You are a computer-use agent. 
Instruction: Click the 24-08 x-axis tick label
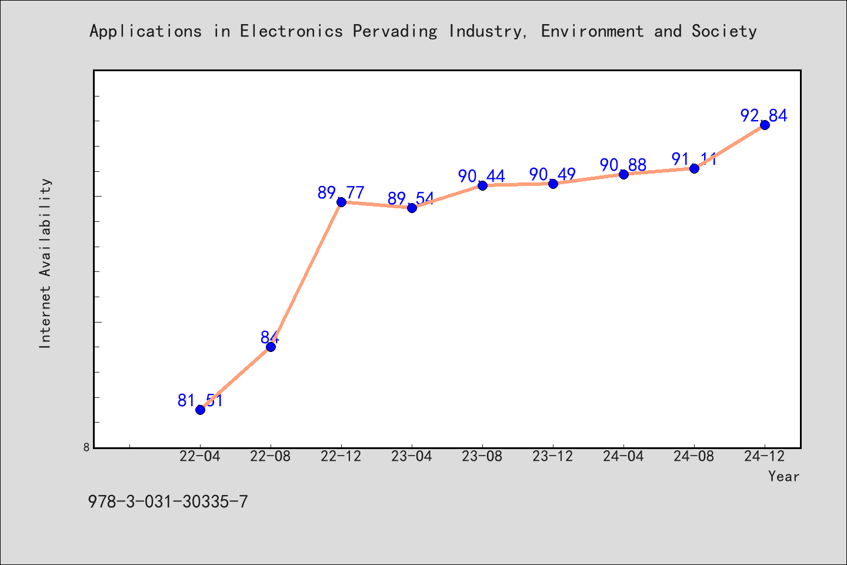click(694, 457)
